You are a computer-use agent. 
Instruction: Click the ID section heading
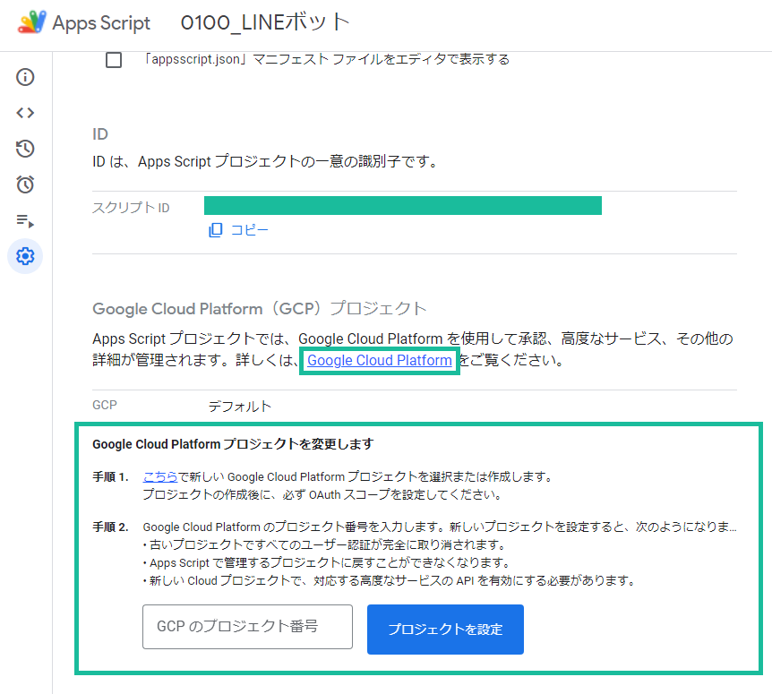[100, 134]
